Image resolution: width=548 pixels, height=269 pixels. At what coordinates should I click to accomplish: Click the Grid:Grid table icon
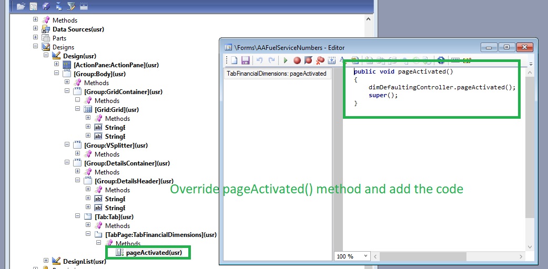tap(88, 110)
